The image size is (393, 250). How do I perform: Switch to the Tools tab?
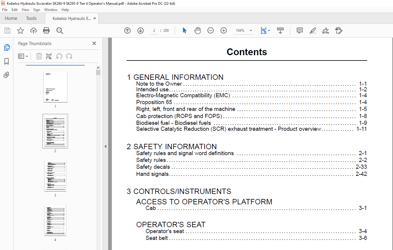31,18
